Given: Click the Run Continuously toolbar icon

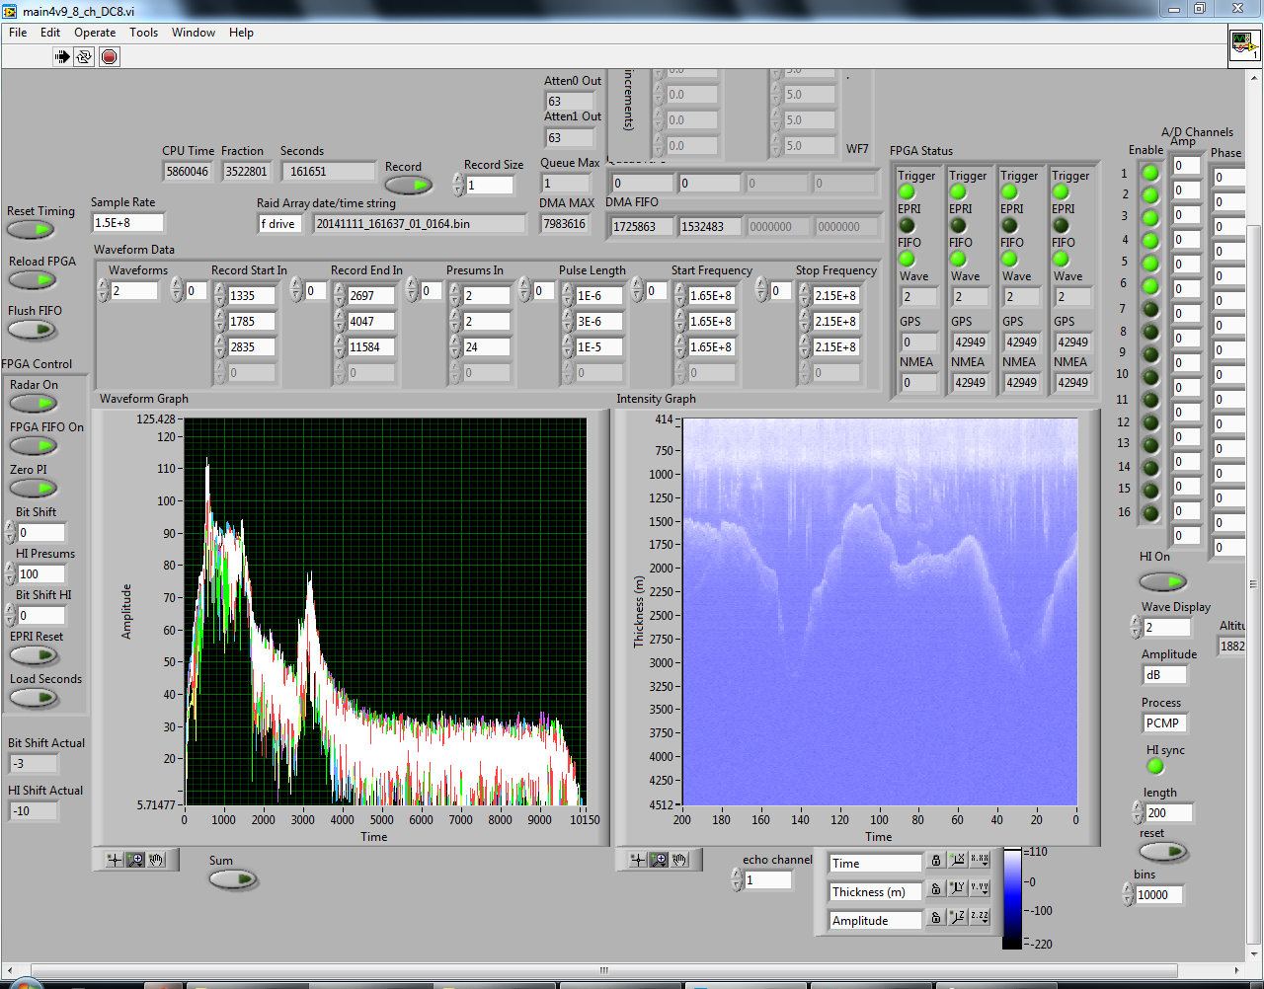Looking at the screenshot, I should 85,56.
